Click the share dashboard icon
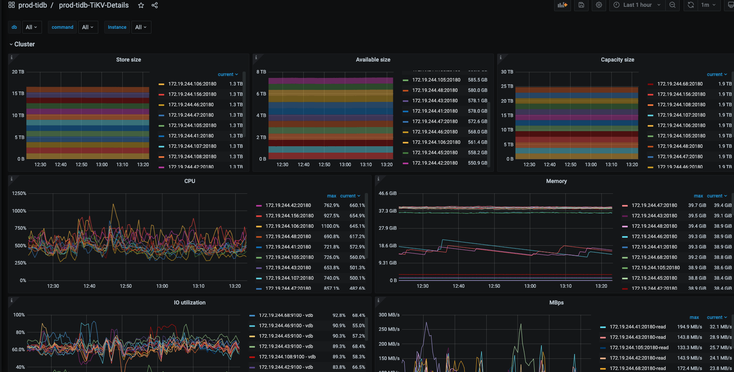This screenshot has width=734, height=372. point(155,5)
